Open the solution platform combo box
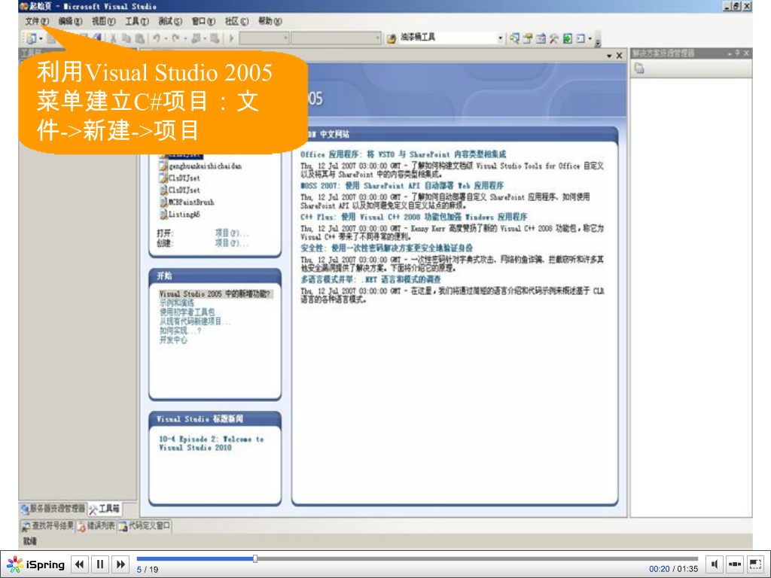This screenshot has width=771, height=578. click(337, 38)
